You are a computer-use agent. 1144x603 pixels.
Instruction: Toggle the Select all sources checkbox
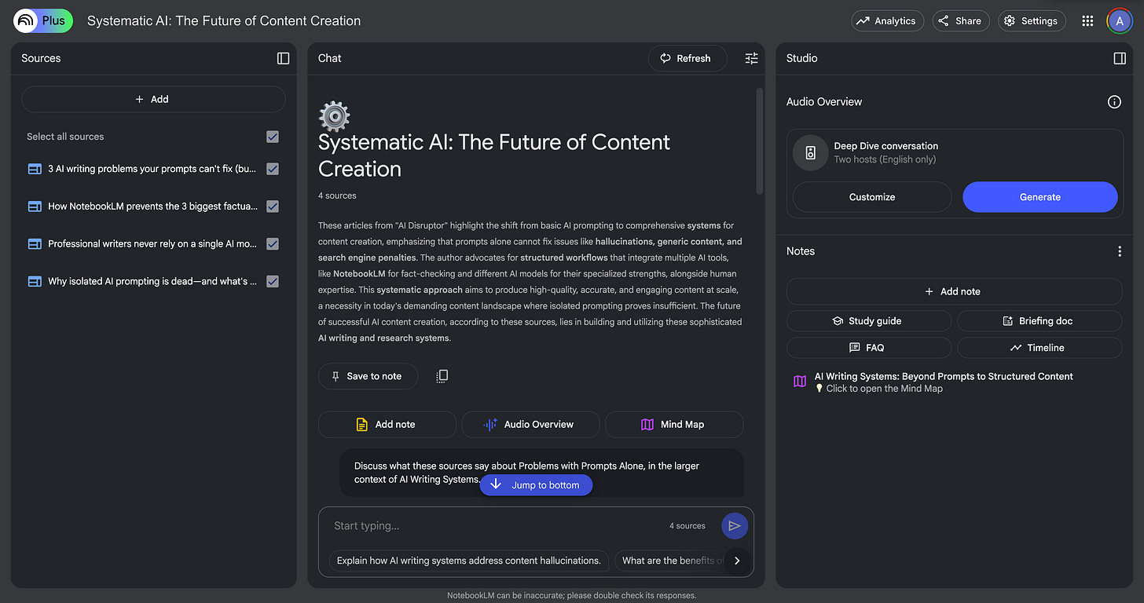click(x=273, y=137)
